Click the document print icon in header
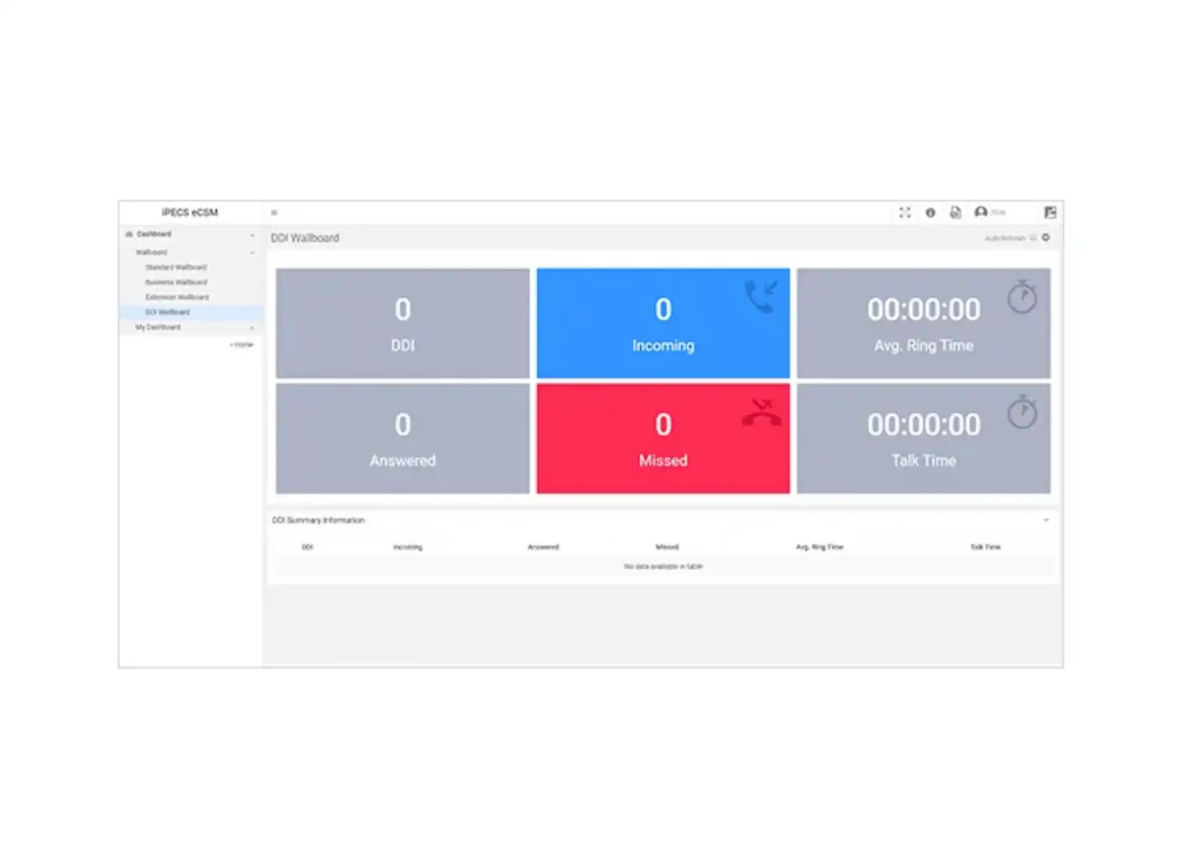Screen dimensions: 1182x867 pyautogui.click(x=955, y=212)
